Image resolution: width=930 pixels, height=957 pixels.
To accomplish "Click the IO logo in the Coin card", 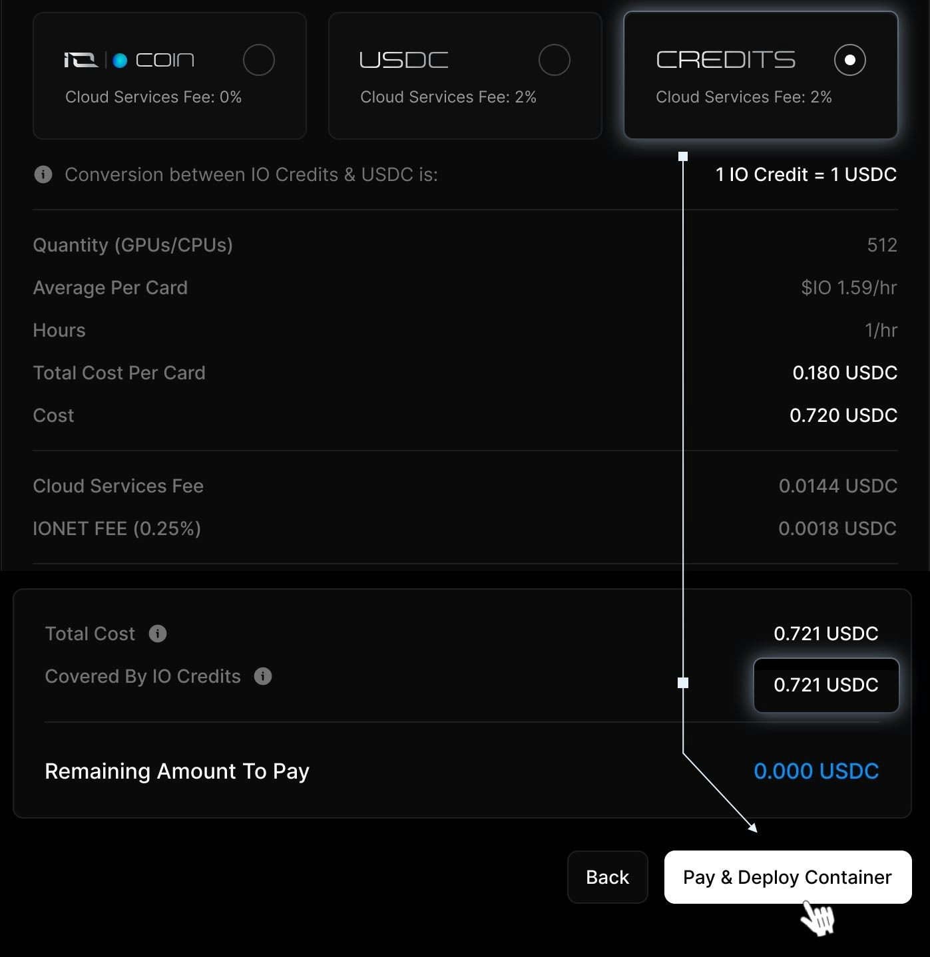I will [81, 61].
